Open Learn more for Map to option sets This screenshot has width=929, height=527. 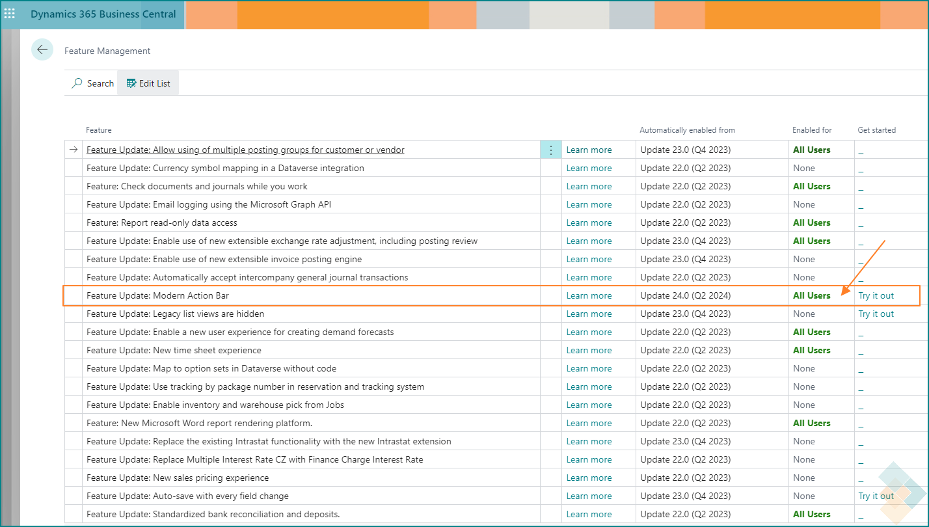(x=589, y=368)
